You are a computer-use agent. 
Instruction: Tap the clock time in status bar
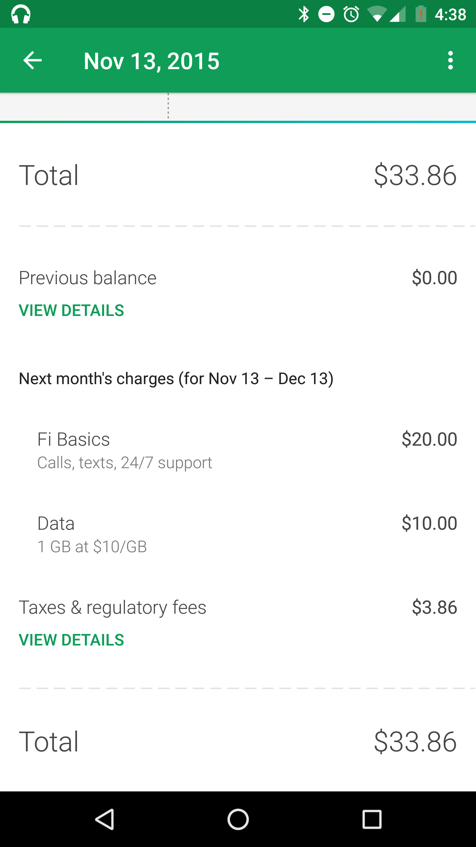tap(450, 15)
